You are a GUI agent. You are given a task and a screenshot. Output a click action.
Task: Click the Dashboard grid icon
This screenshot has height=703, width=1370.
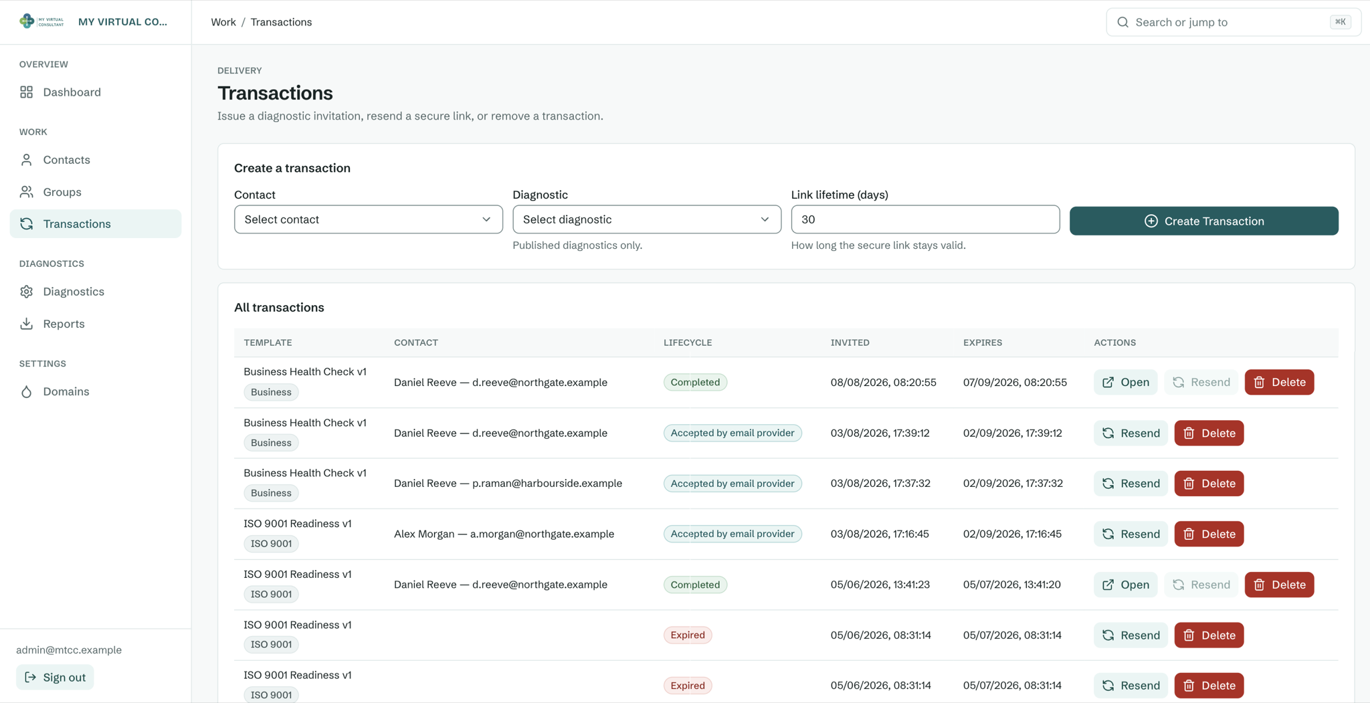(26, 92)
